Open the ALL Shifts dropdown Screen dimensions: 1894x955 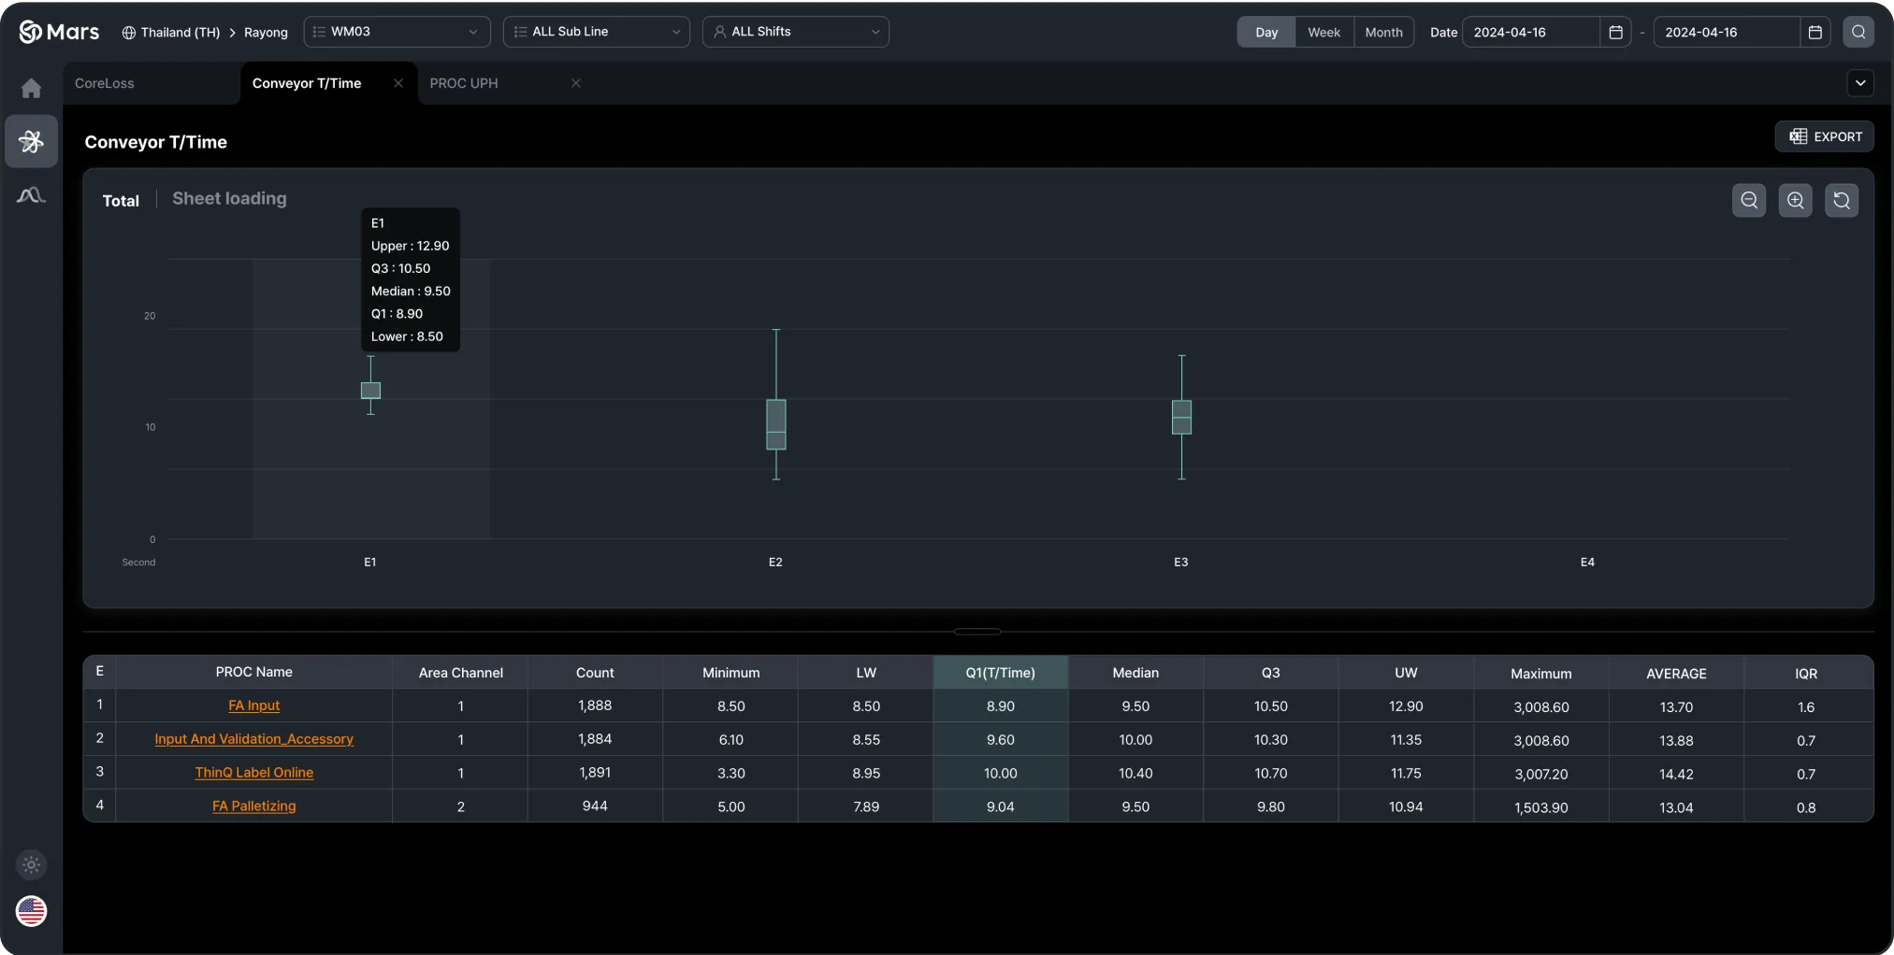point(794,31)
